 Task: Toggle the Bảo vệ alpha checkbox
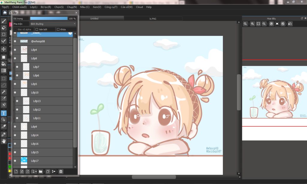(16, 29)
